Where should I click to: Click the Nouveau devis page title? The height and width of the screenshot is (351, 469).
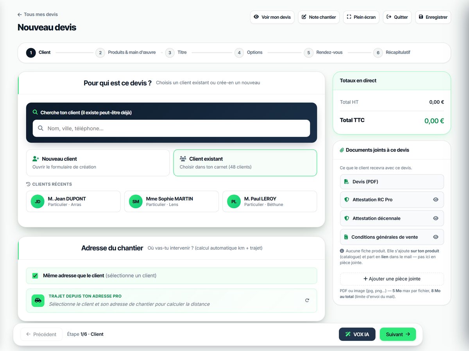[x=47, y=27]
